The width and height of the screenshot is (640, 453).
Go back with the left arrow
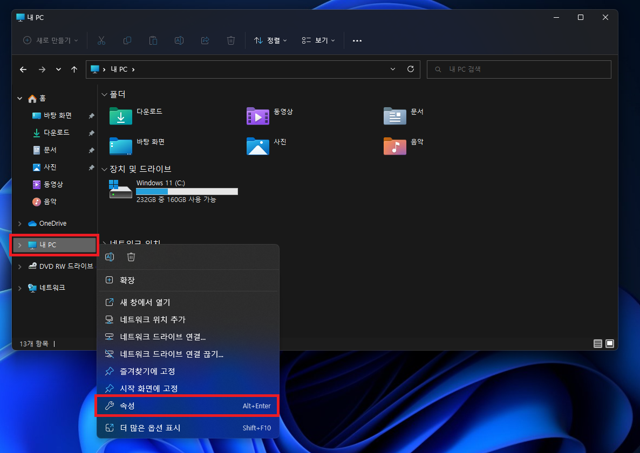[x=23, y=69]
